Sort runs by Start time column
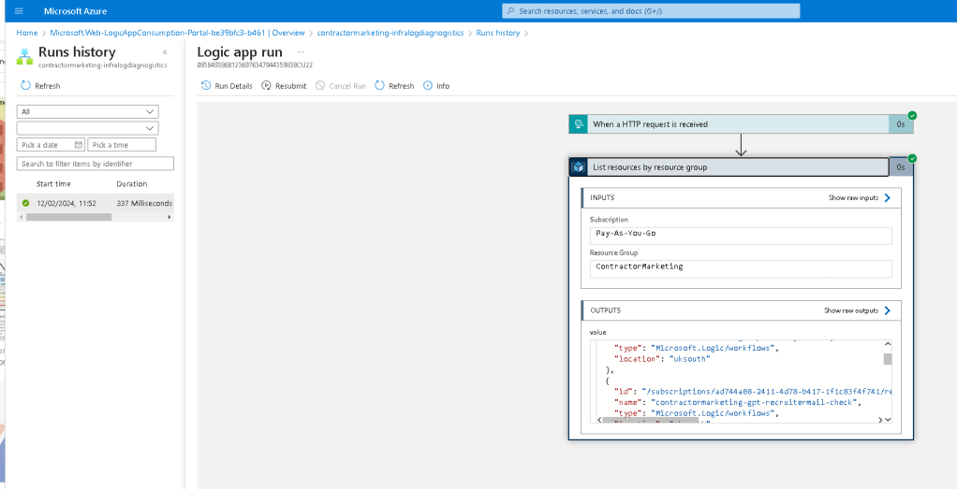Image resolution: width=957 pixels, height=489 pixels. point(53,183)
